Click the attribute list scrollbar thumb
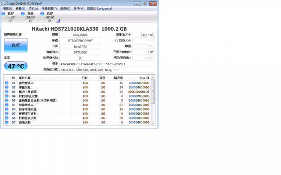 coord(153,91)
